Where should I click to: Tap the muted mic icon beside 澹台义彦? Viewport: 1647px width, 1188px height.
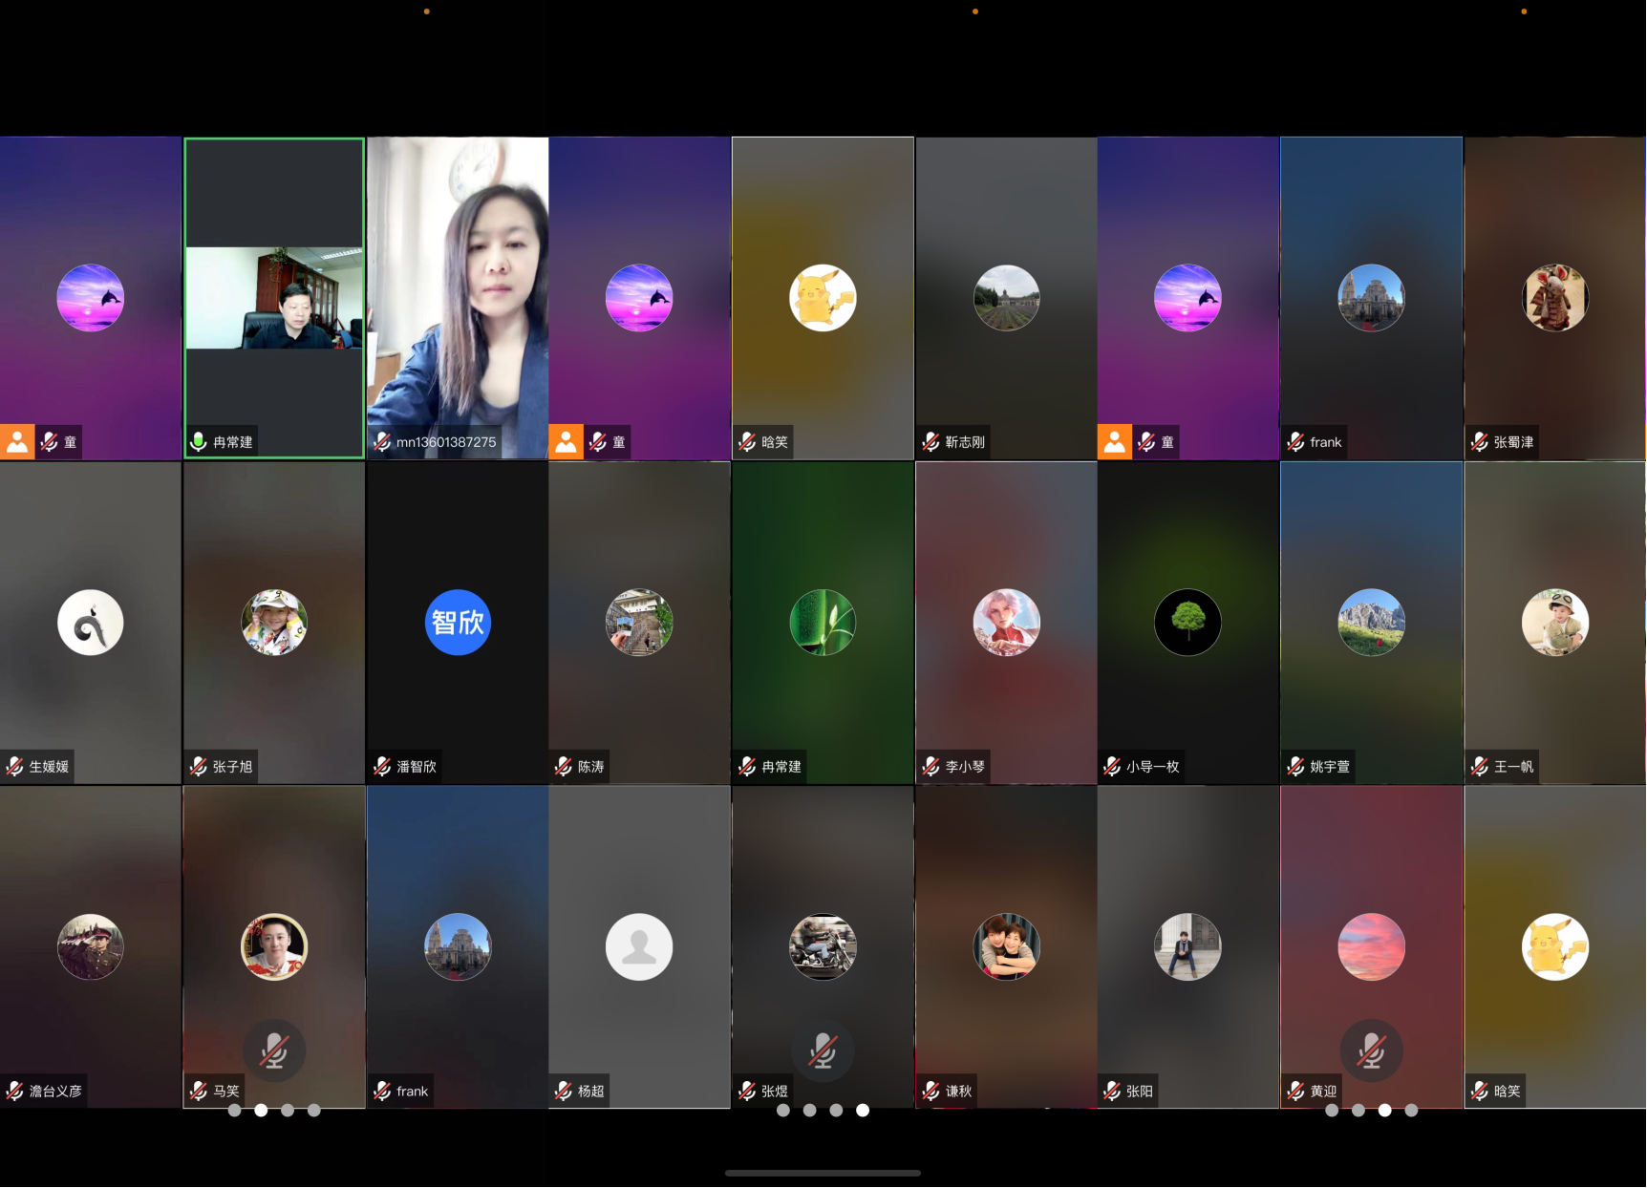tap(15, 1091)
